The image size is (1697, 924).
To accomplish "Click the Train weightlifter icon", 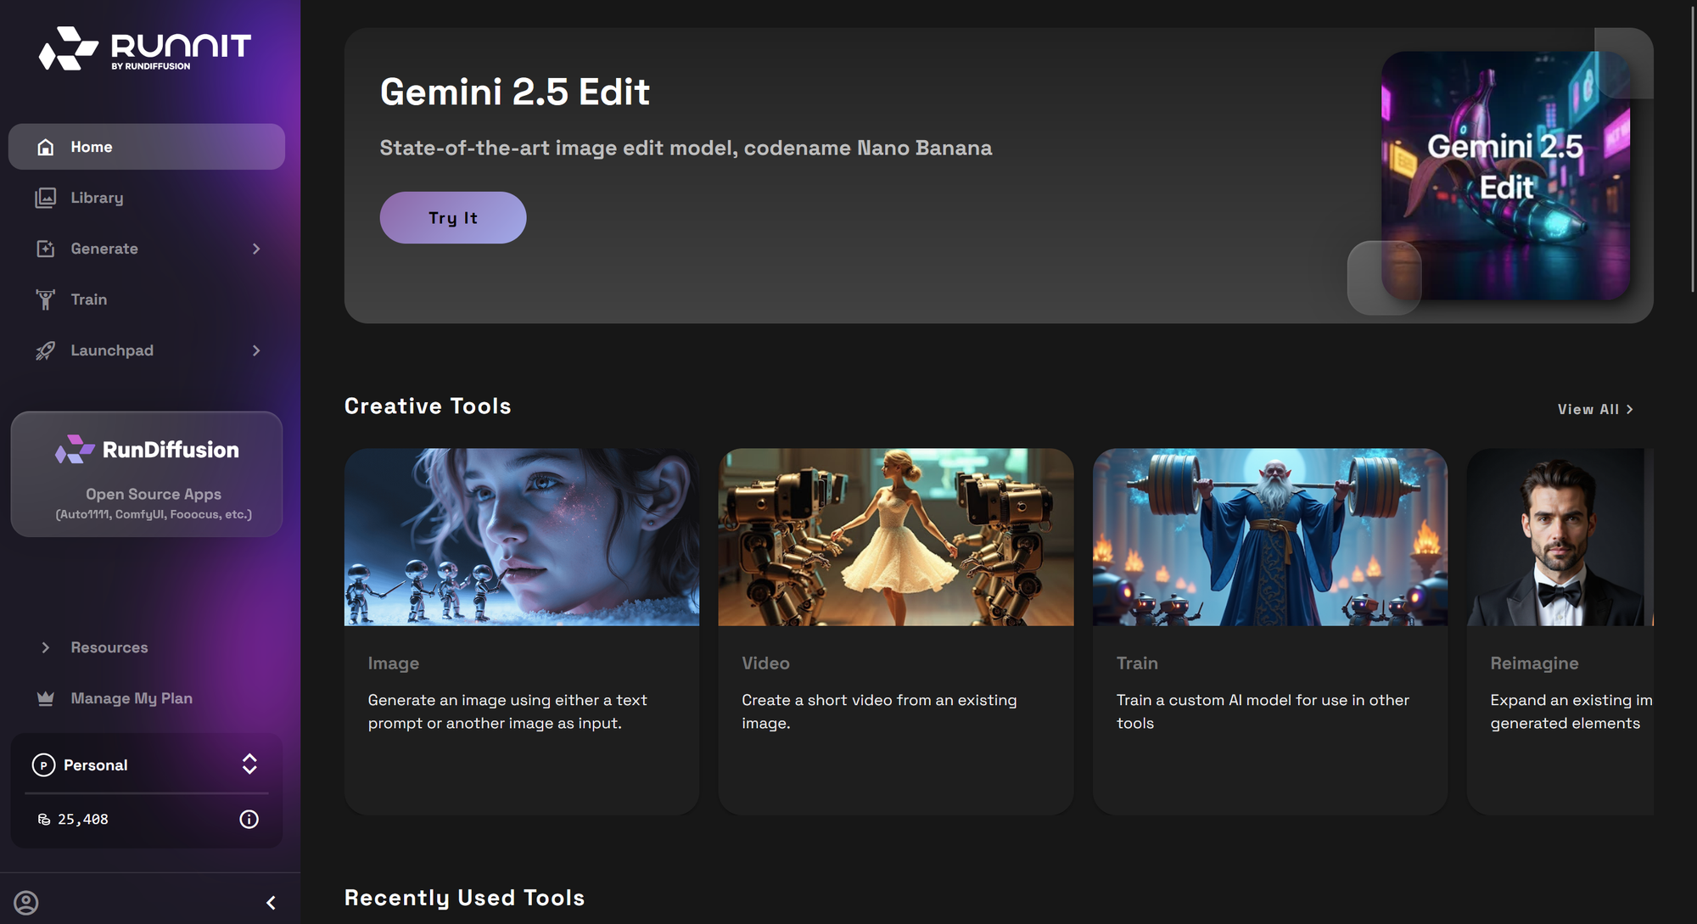I will tap(46, 300).
